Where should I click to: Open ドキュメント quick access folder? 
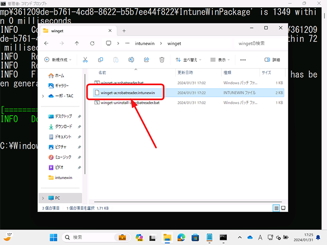(61, 137)
